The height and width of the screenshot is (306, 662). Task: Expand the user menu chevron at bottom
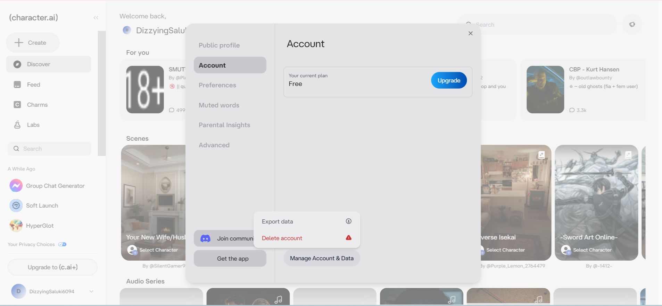[x=91, y=291]
